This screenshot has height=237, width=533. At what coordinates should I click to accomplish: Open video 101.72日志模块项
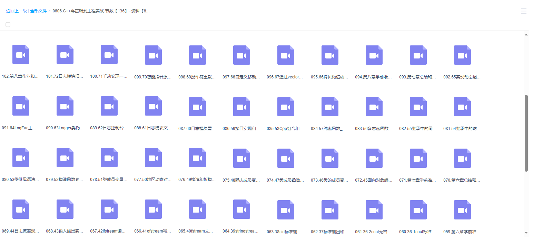(65, 54)
